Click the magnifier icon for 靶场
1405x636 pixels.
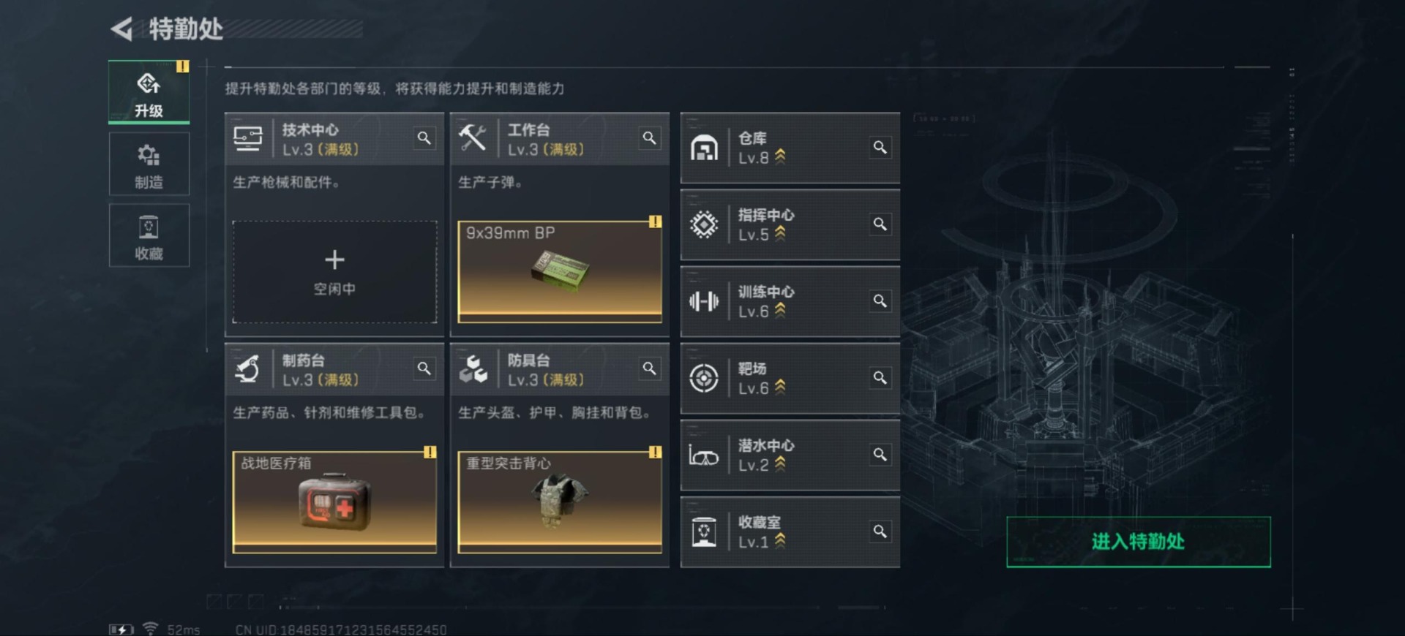point(880,378)
